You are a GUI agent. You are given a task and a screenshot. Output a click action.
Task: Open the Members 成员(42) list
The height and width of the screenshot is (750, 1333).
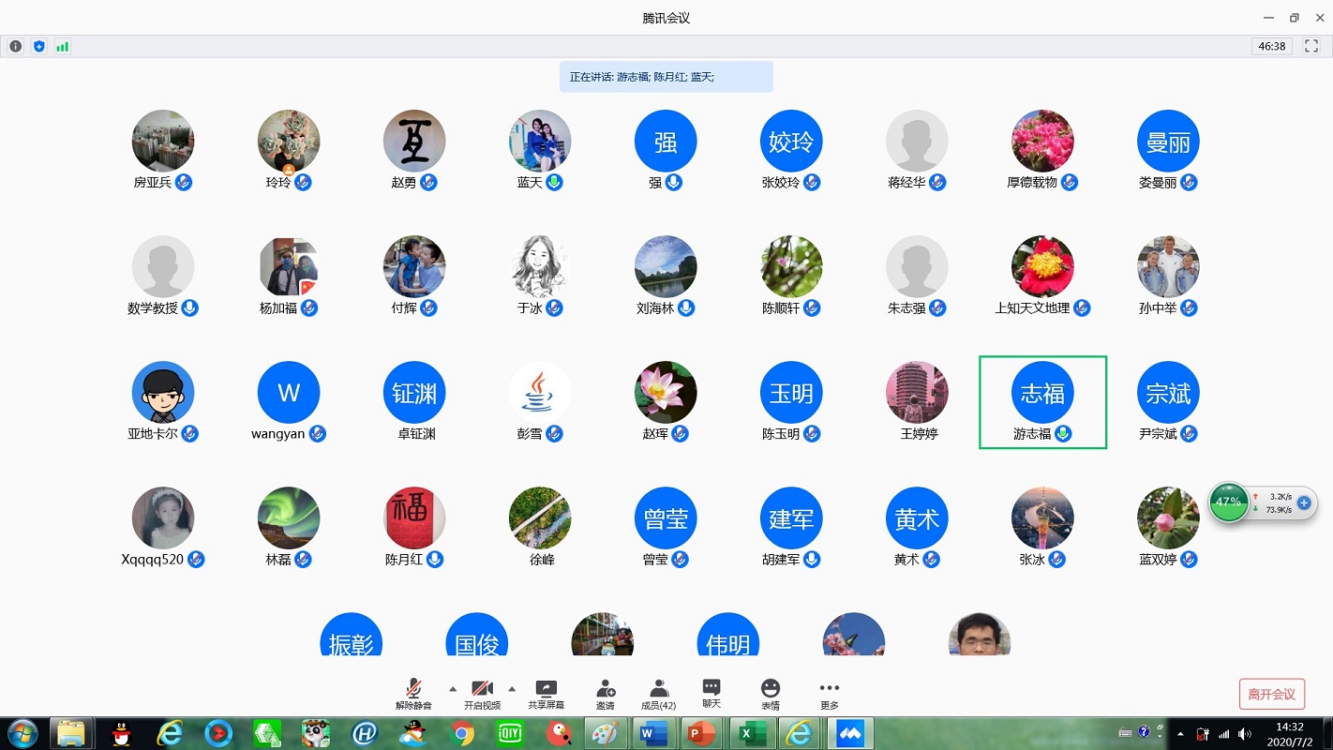pyautogui.click(x=659, y=694)
